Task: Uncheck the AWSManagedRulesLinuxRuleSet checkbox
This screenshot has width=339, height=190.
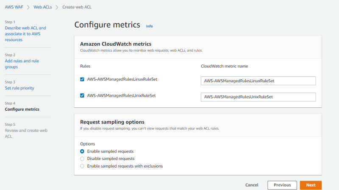Action: [x=82, y=79]
